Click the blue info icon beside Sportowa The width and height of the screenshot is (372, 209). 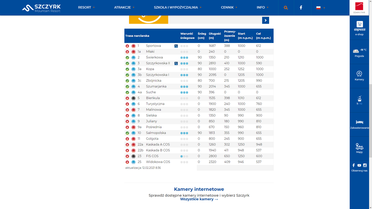176,46
